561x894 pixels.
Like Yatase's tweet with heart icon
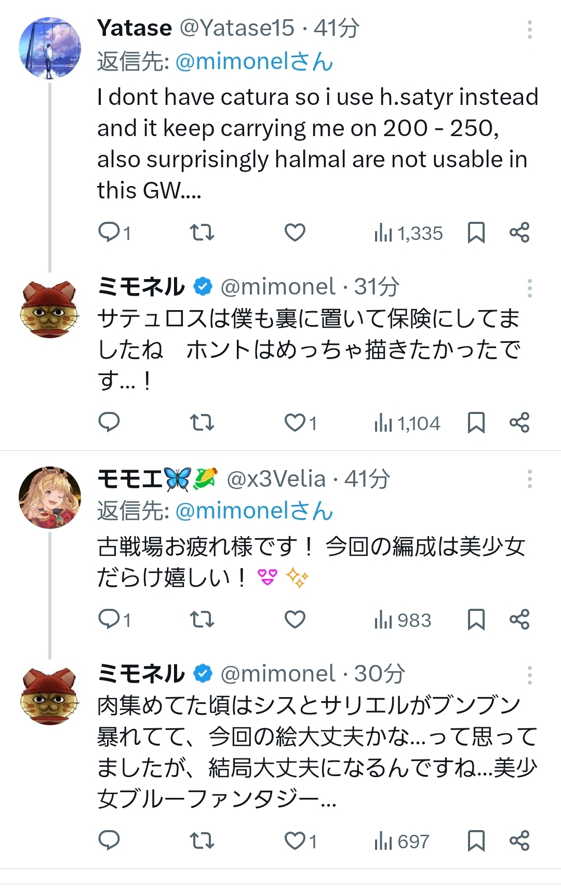[x=295, y=232]
